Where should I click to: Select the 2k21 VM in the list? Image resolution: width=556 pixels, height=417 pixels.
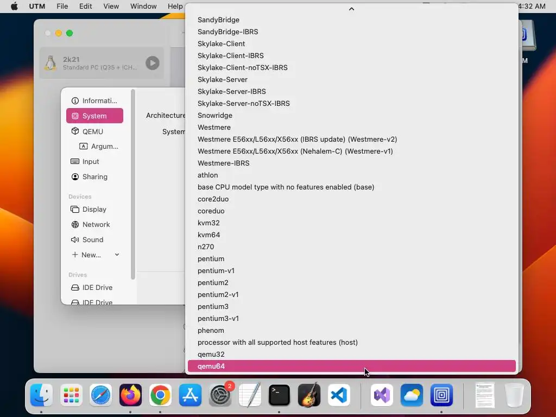(102, 63)
